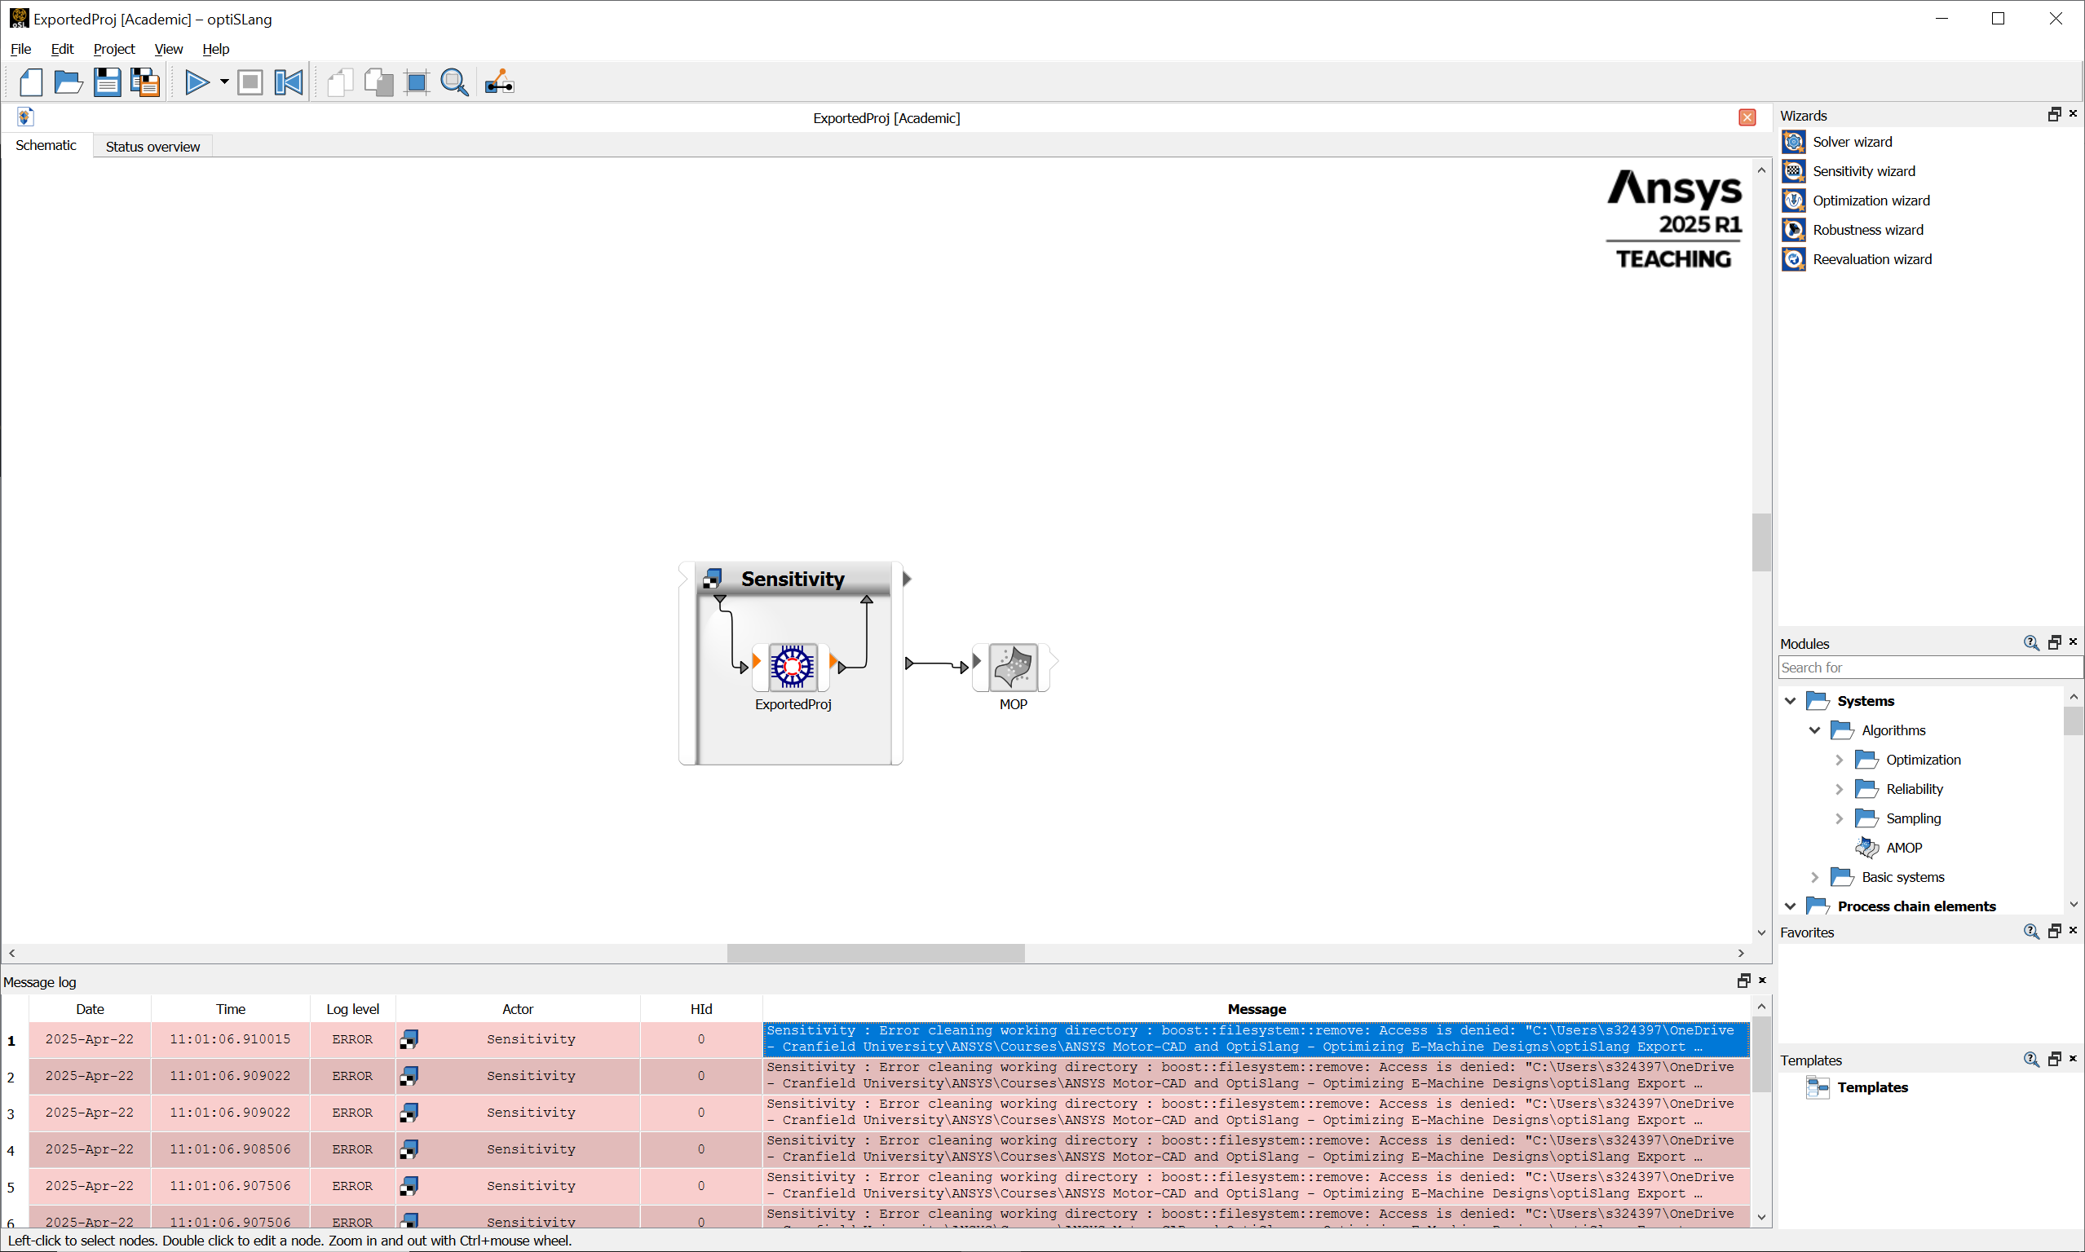Close the Message log panel
This screenshot has width=2085, height=1252.
point(1763,981)
